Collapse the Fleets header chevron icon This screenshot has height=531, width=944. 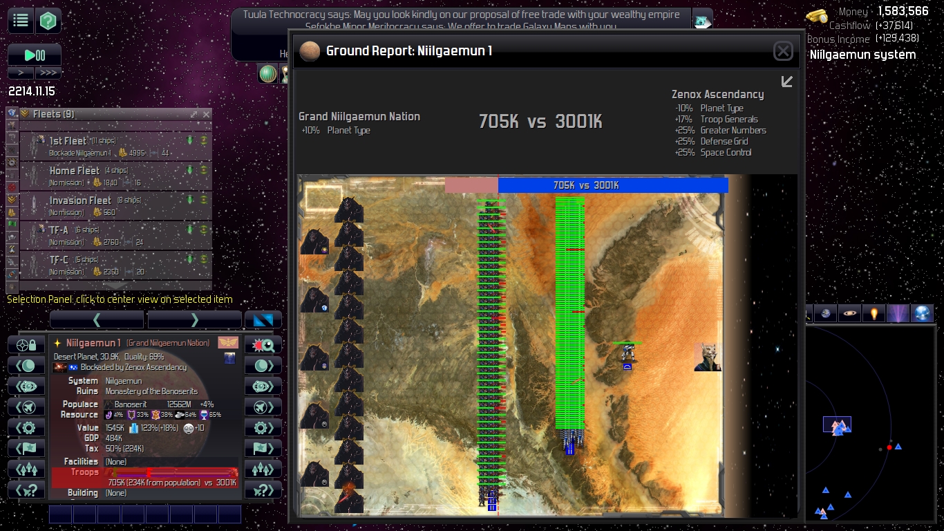[x=25, y=114]
